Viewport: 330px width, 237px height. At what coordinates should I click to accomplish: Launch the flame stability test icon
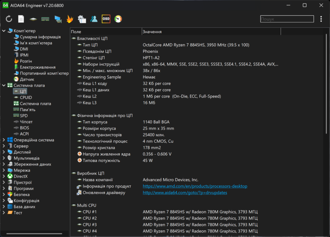click(70, 19)
